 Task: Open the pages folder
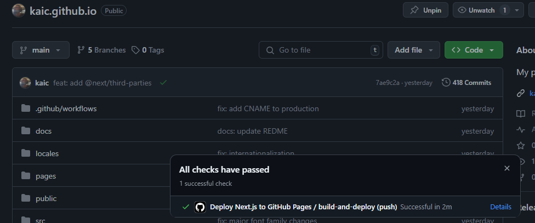45,176
